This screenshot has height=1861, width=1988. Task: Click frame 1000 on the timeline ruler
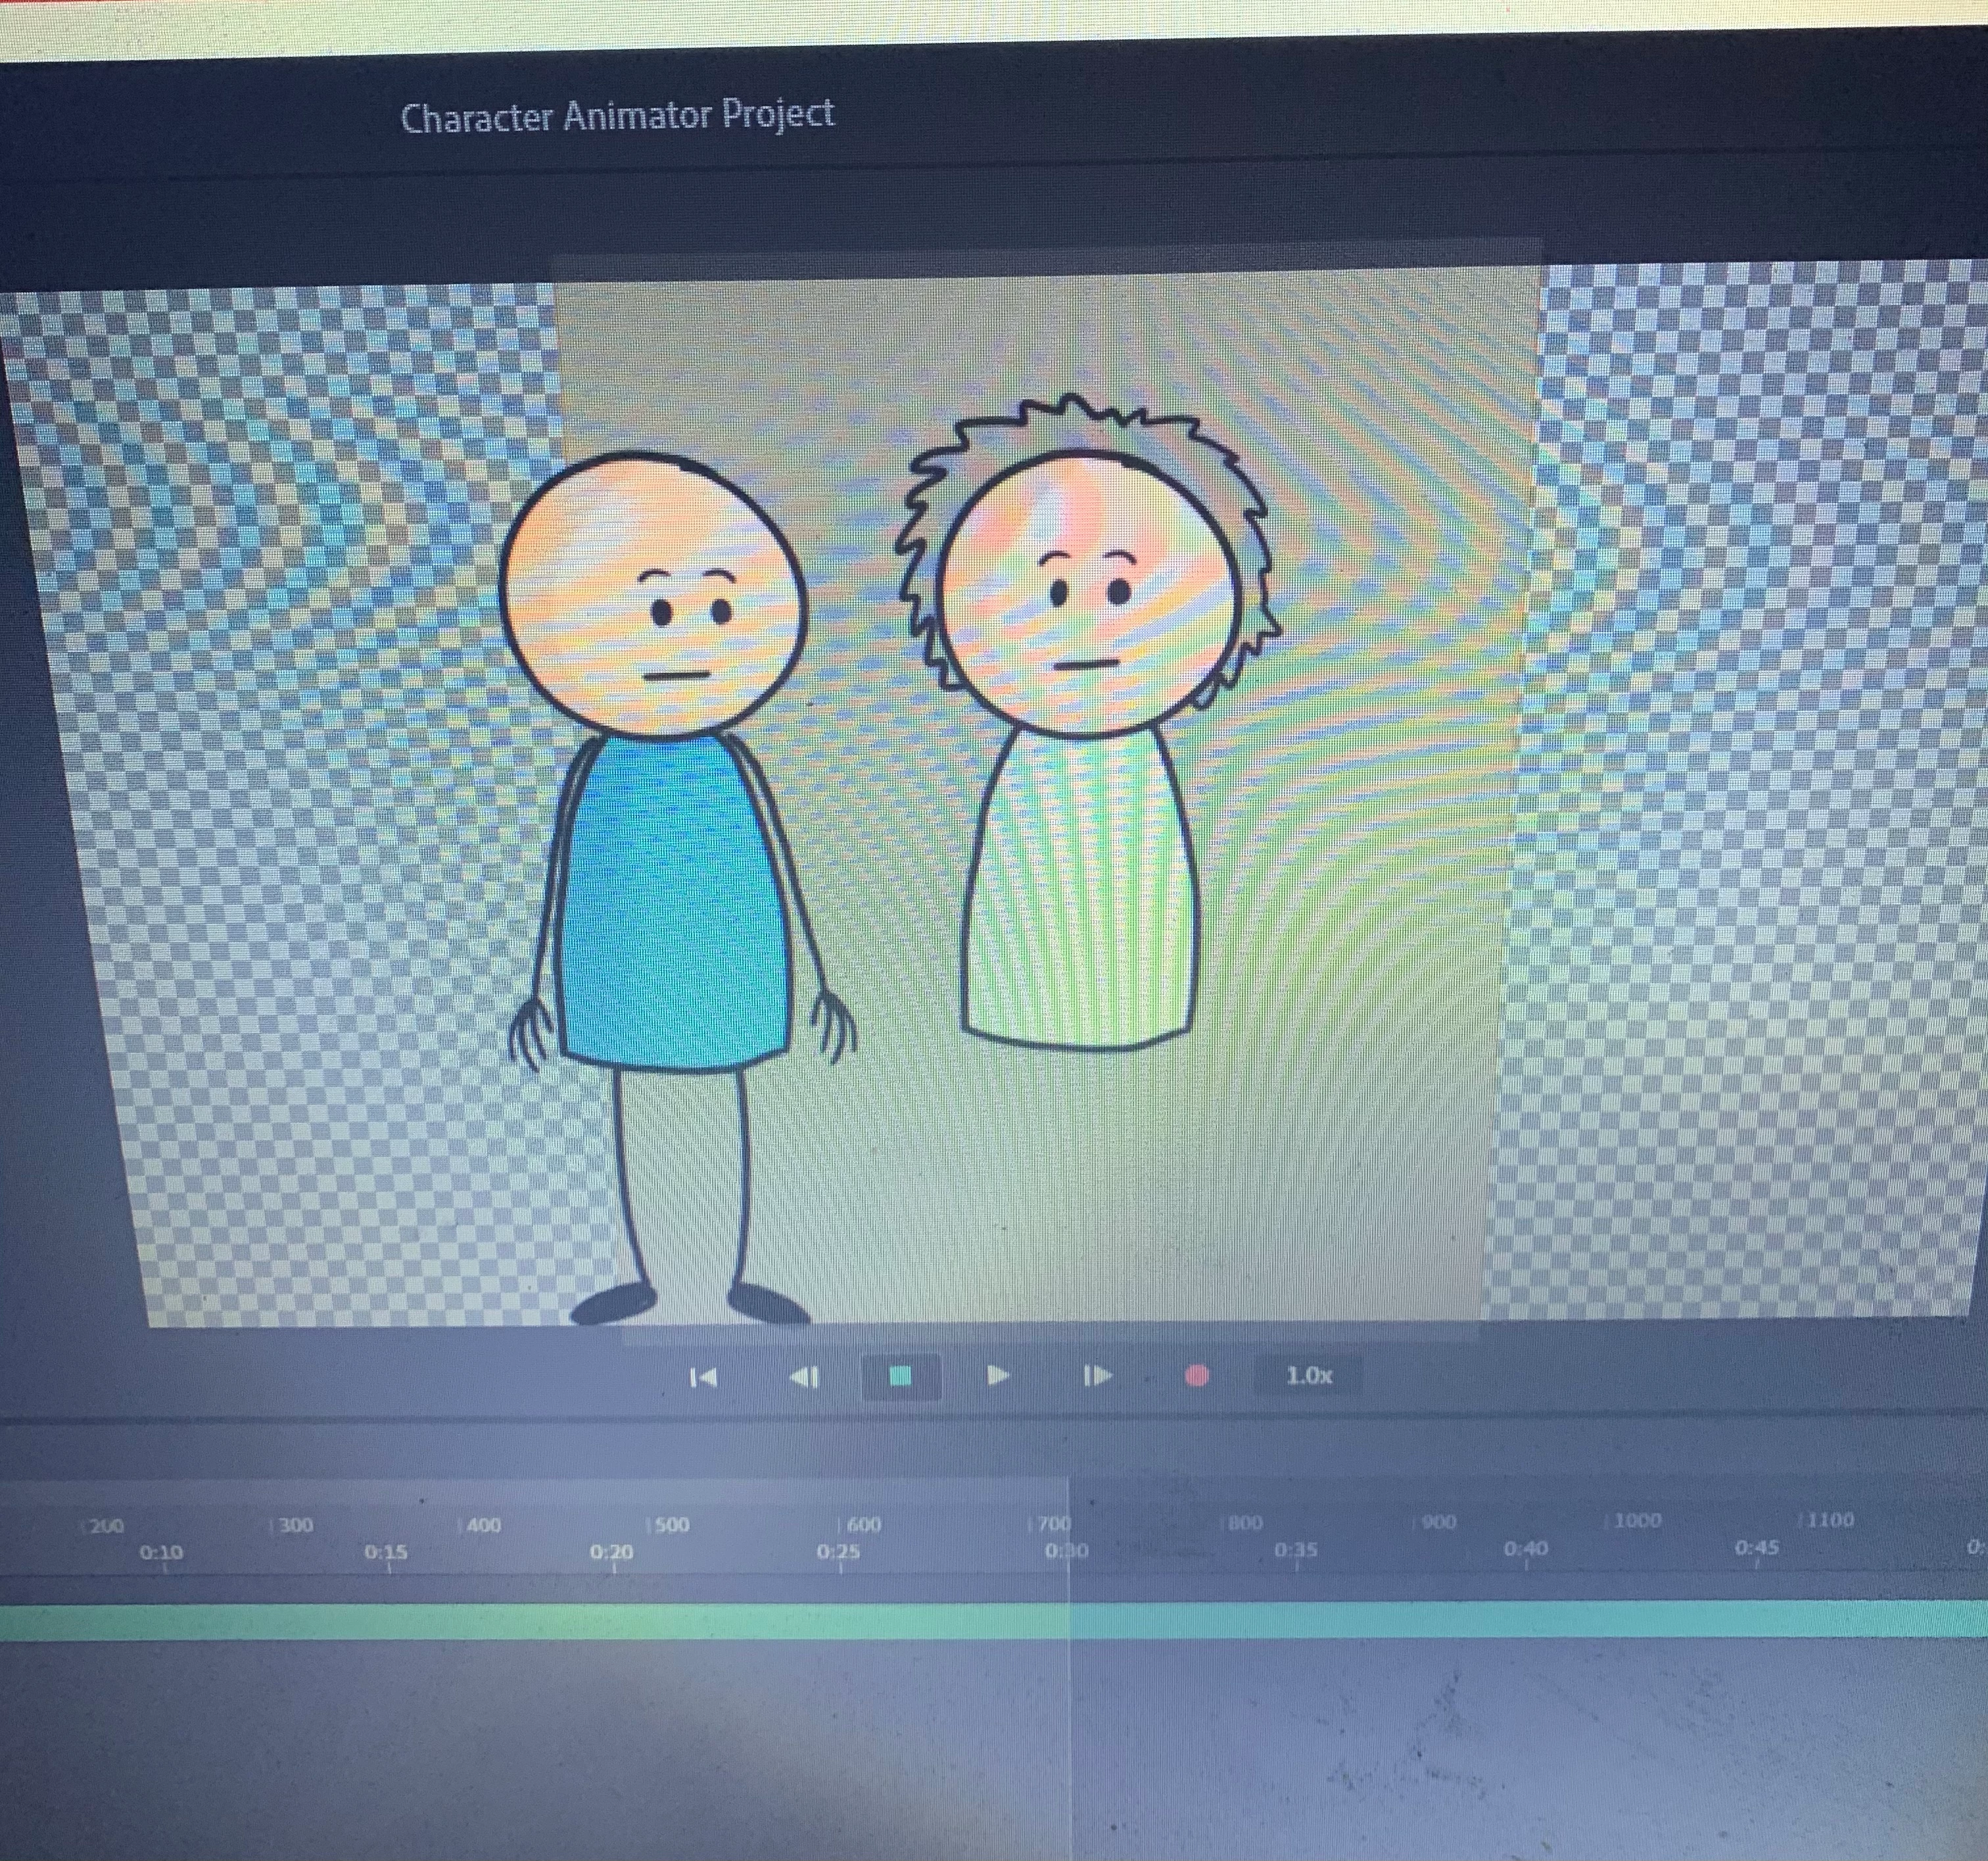1636,1521
